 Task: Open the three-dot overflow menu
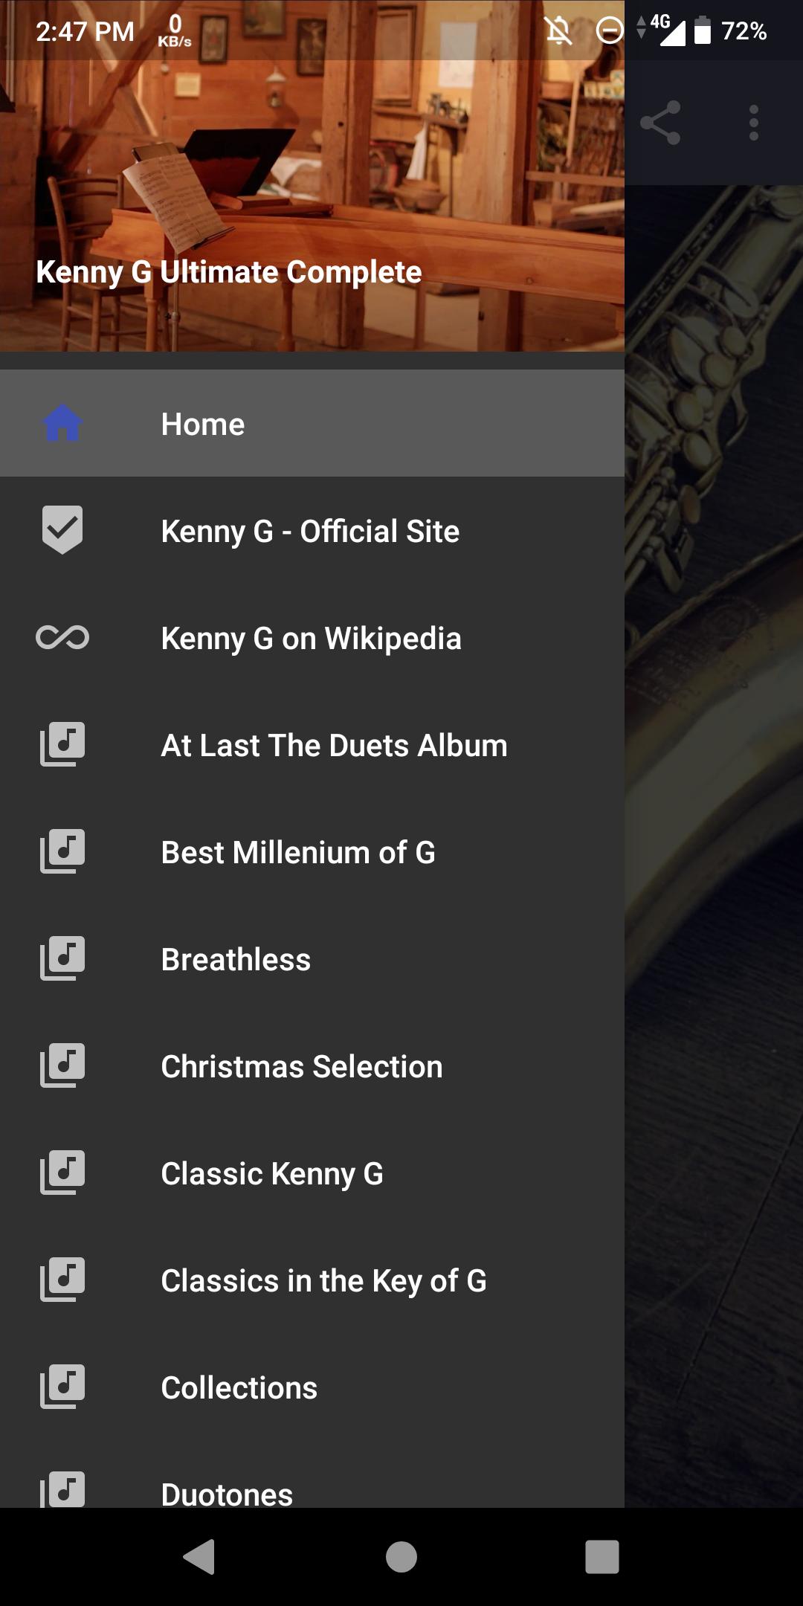(x=754, y=123)
